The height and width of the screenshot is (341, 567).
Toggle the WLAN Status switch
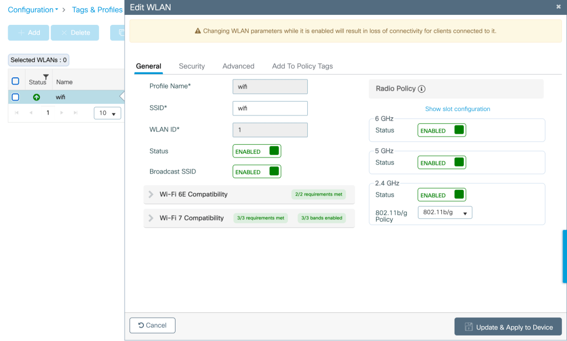(257, 151)
